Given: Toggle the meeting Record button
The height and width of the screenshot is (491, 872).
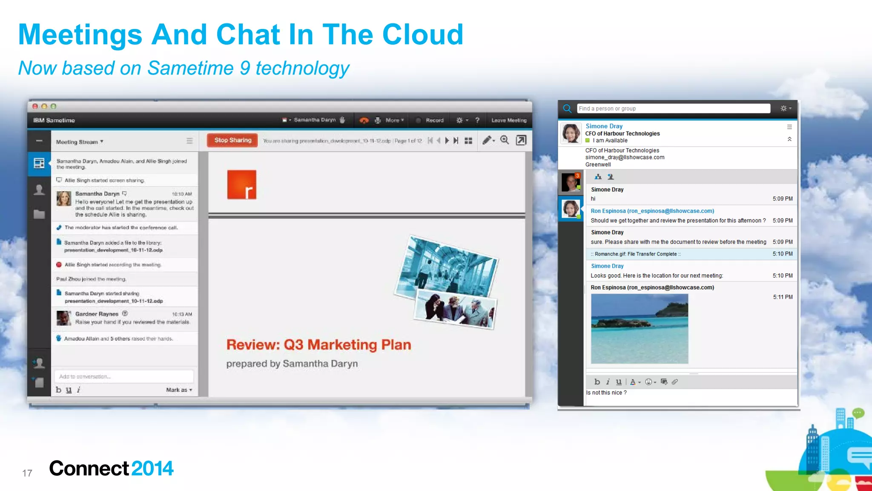Looking at the screenshot, I should point(430,121).
